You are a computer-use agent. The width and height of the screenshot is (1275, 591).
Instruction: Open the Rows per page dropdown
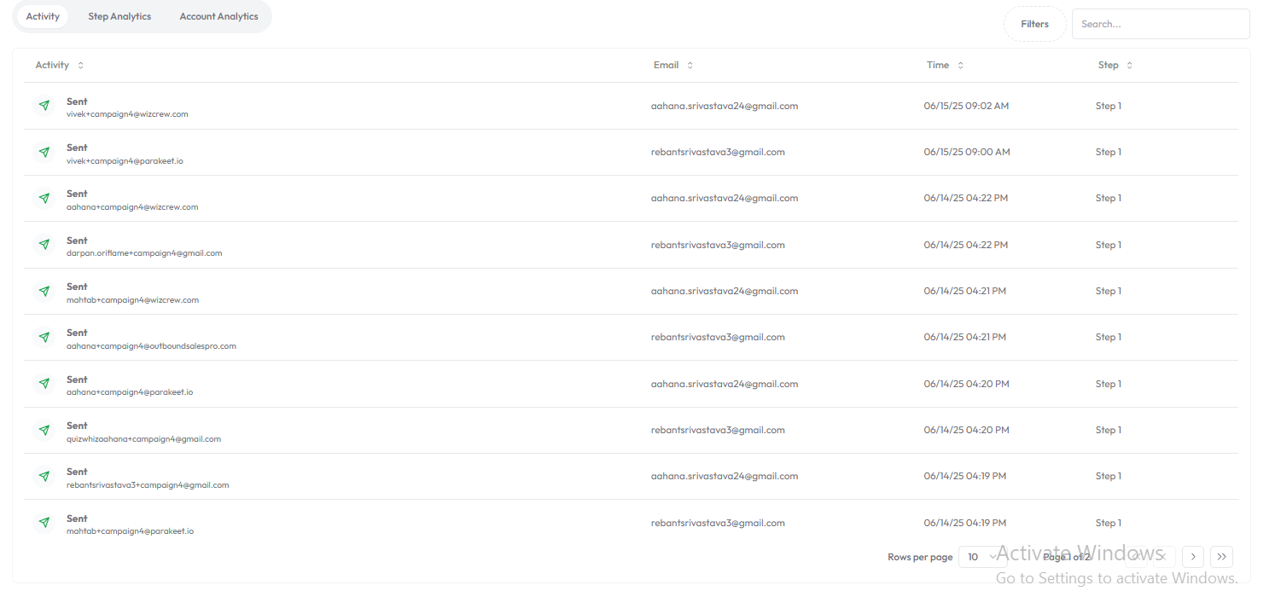coord(982,557)
